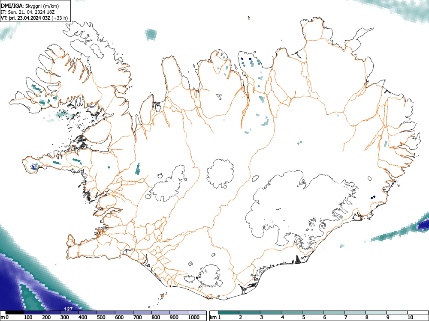Click the '700' label on the metre legend
Image resolution: width=429 pixels, height=321 pixels.
pyautogui.click(x=138, y=318)
